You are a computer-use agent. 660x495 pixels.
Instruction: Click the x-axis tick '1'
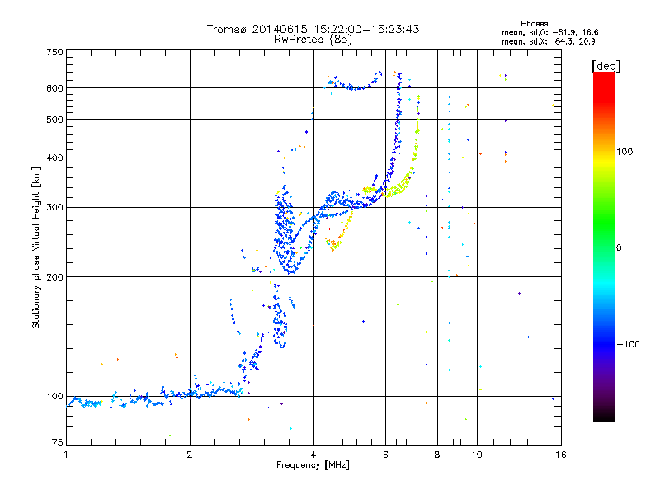(x=66, y=455)
